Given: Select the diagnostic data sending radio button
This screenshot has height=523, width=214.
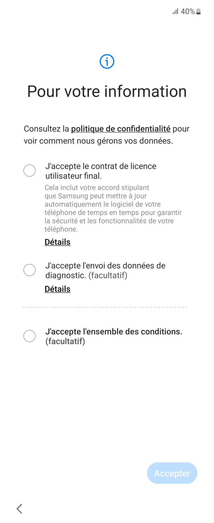Looking at the screenshot, I should 30,270.
